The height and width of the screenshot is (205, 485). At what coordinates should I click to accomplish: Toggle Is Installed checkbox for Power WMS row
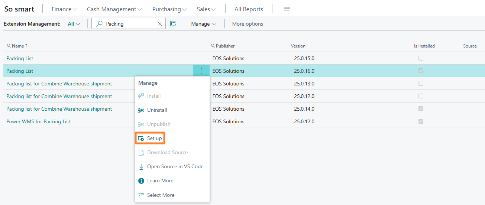click(x=421, y=121)
